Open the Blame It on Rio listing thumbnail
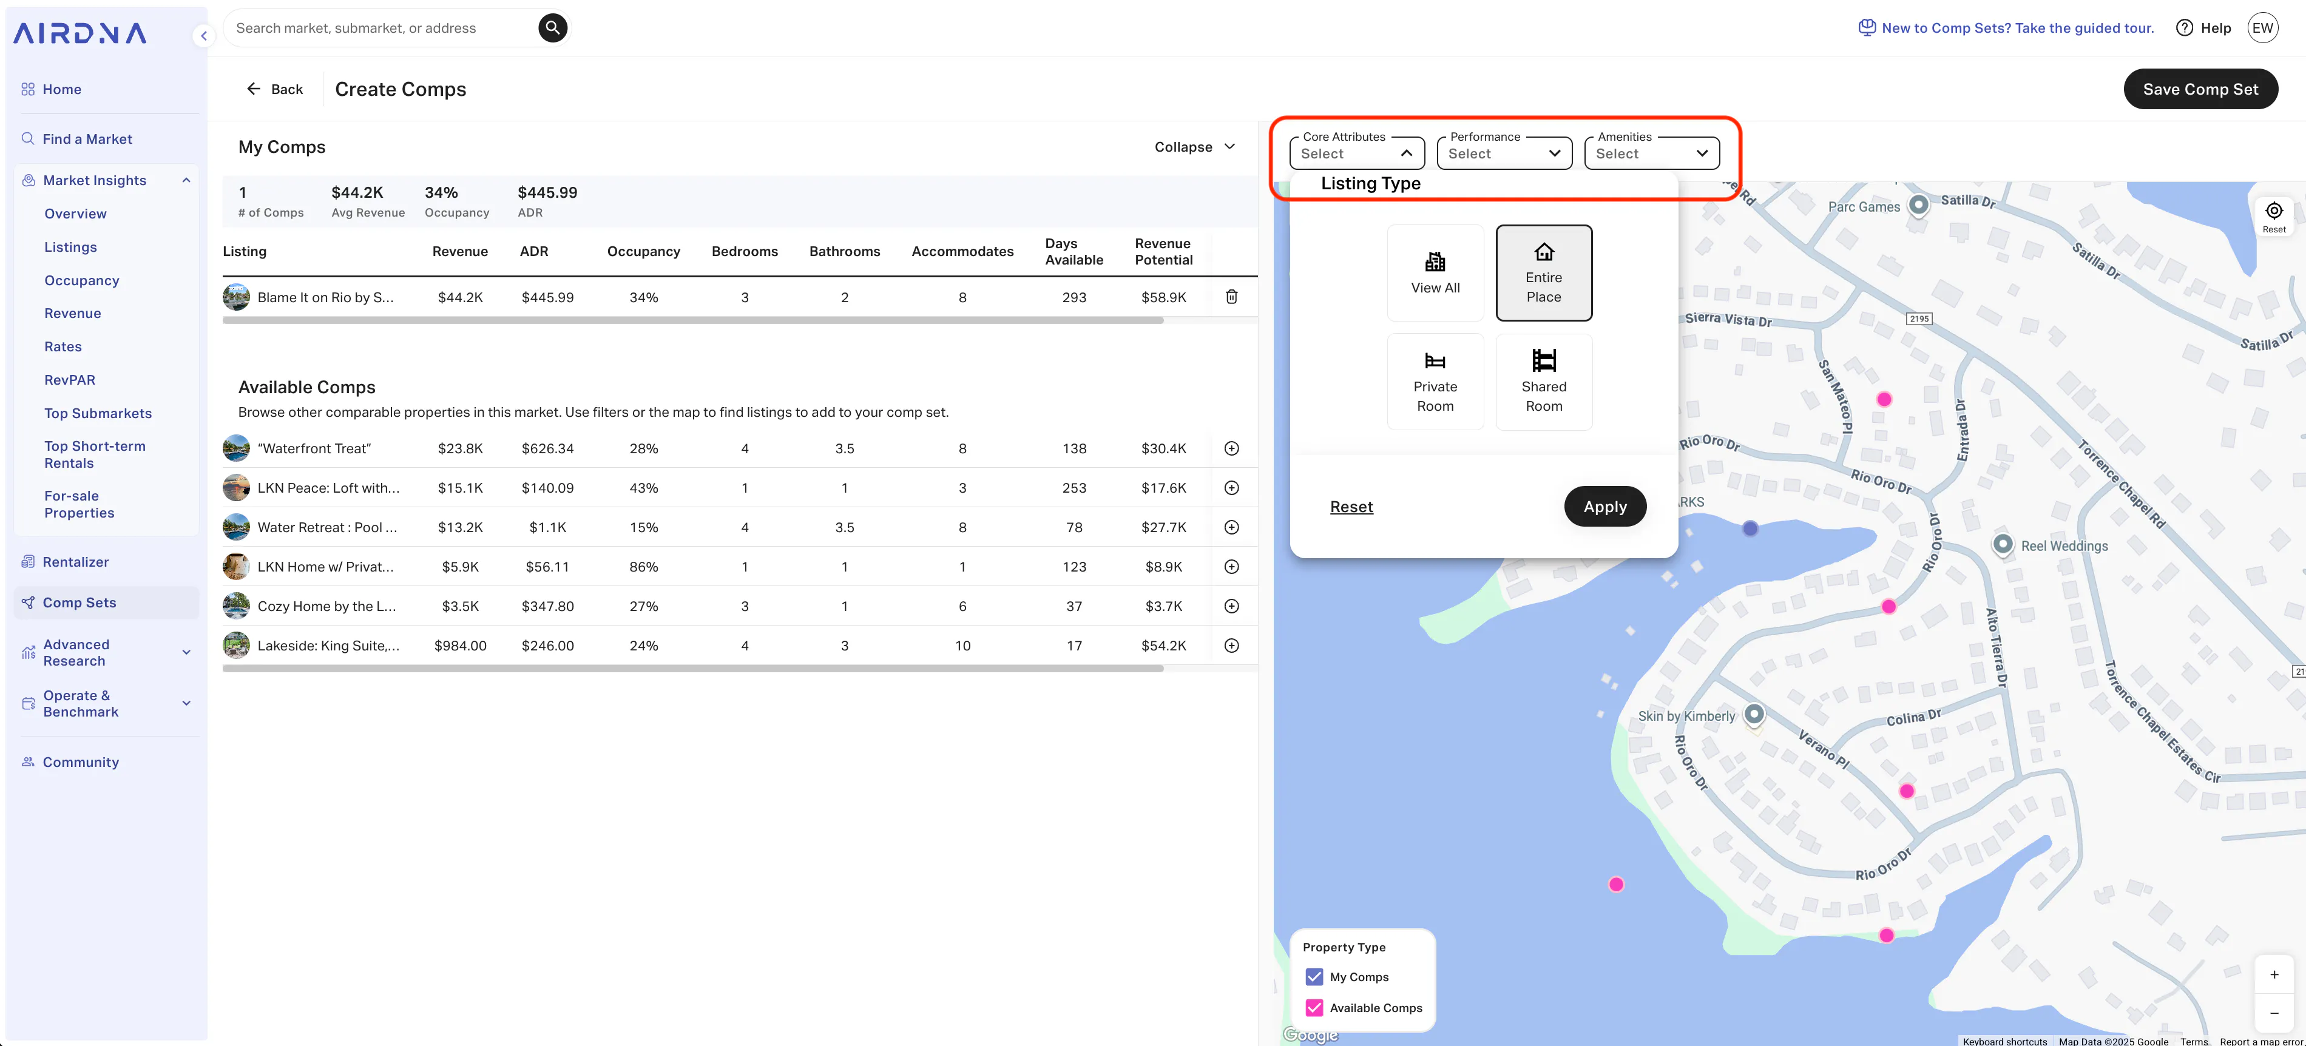The width and height of the screenshot is (2306, 1046). (236, 297)
